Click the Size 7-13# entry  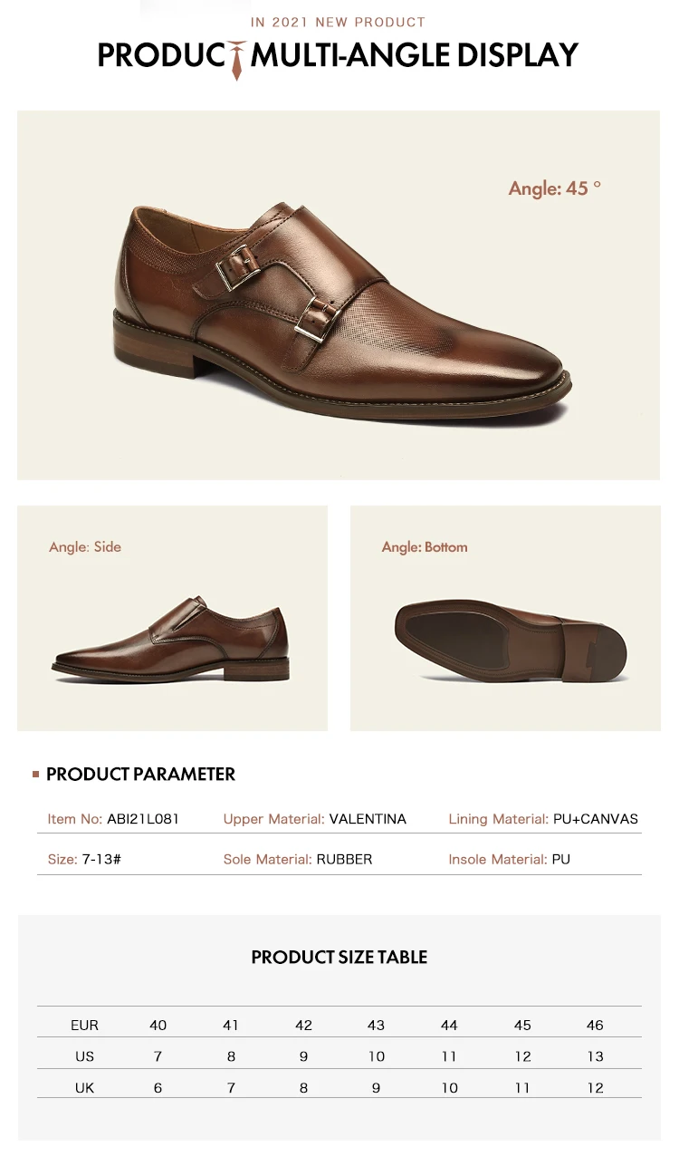[x=84, y=859]
